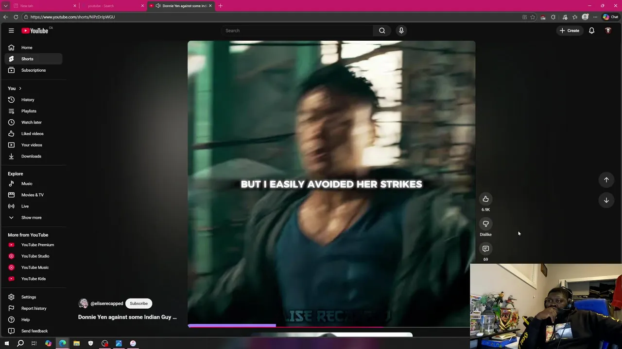
Task: Open the @eliserecapped channel
Action: (x=106, y=303)
